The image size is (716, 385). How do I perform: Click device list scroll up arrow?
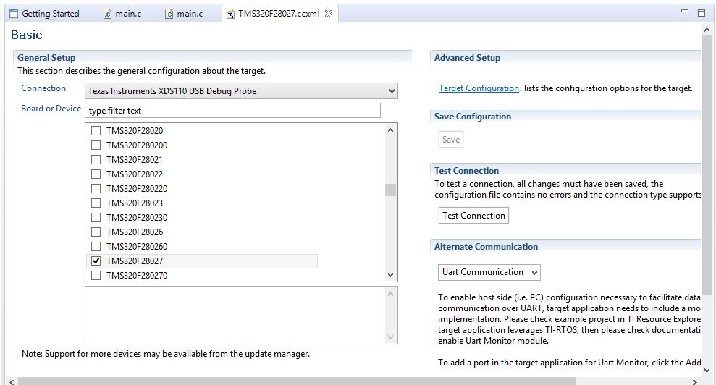pos(390,130)
